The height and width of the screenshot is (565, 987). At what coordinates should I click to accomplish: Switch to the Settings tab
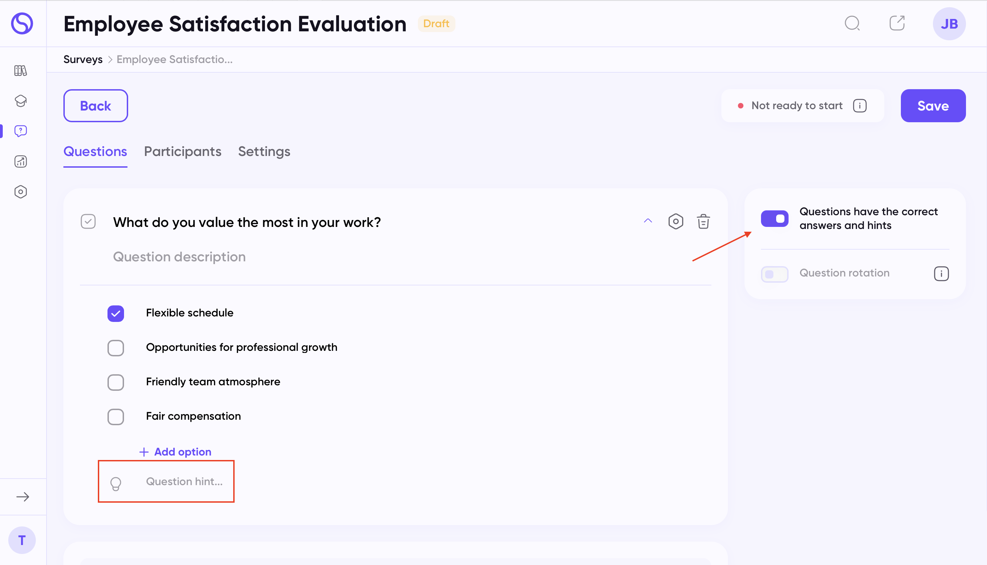click(264, 152)
